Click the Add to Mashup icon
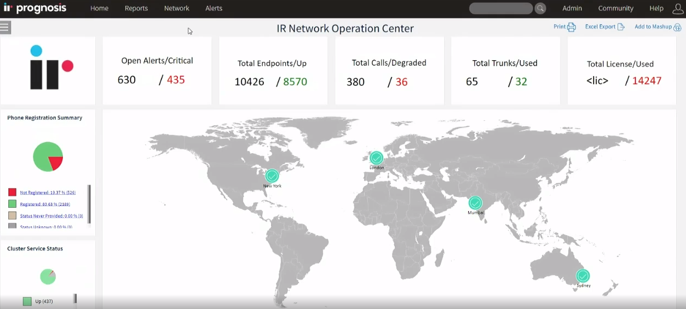This screenshot has height=309, width=686. [x=677, y=27]
